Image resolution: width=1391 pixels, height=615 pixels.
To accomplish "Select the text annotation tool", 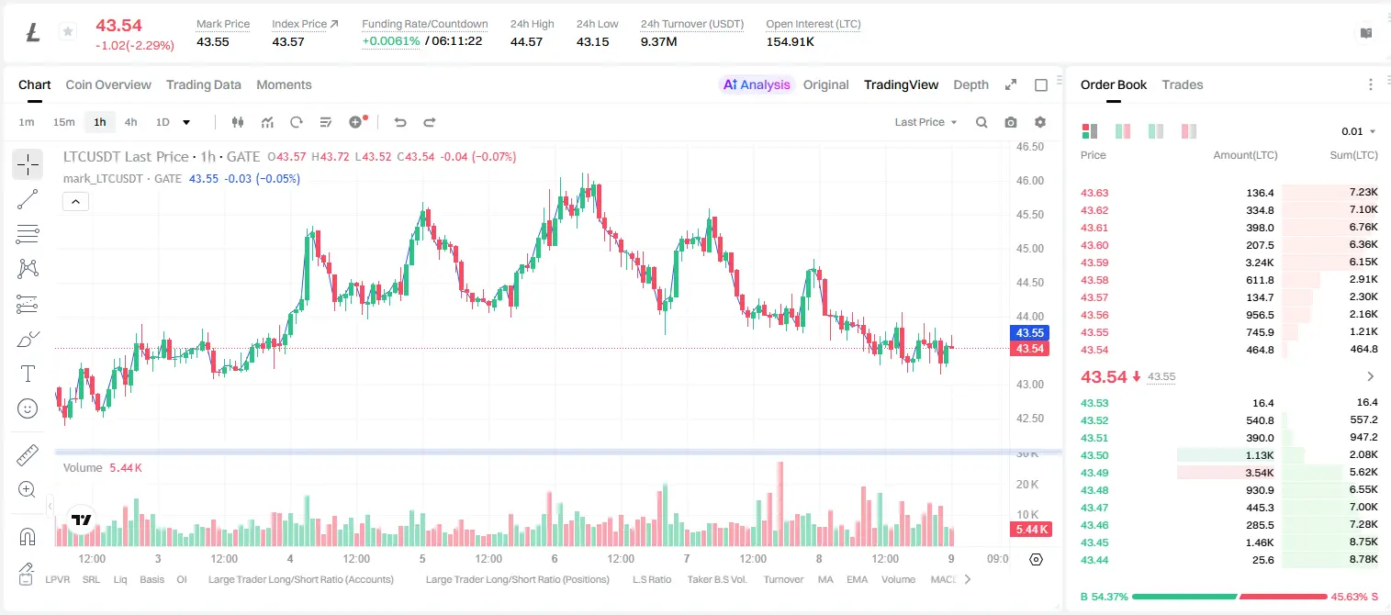I will coord(28,374).
